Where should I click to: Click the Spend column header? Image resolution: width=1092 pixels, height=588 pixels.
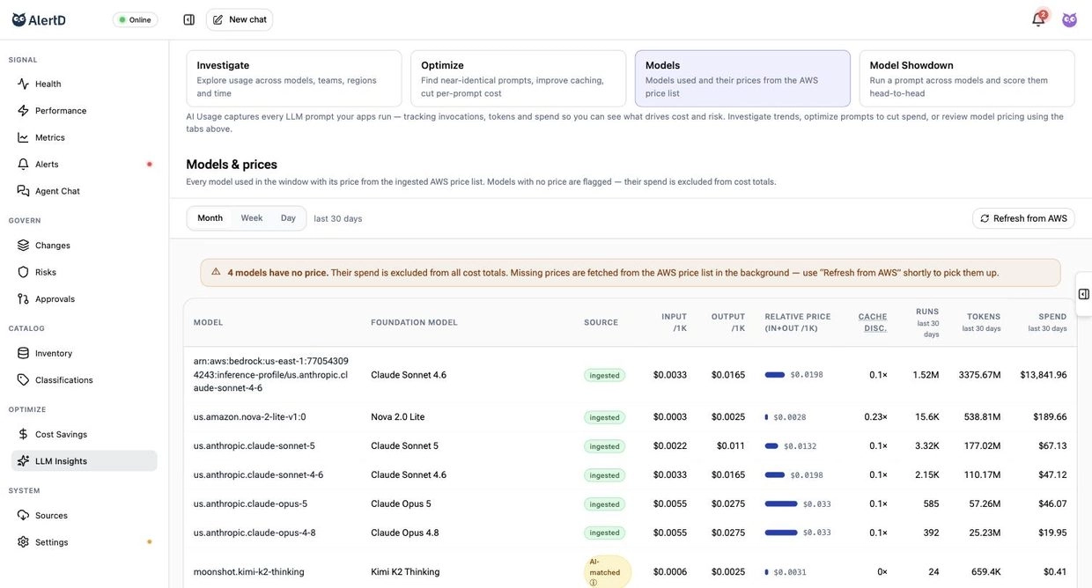click(1048, 322)
